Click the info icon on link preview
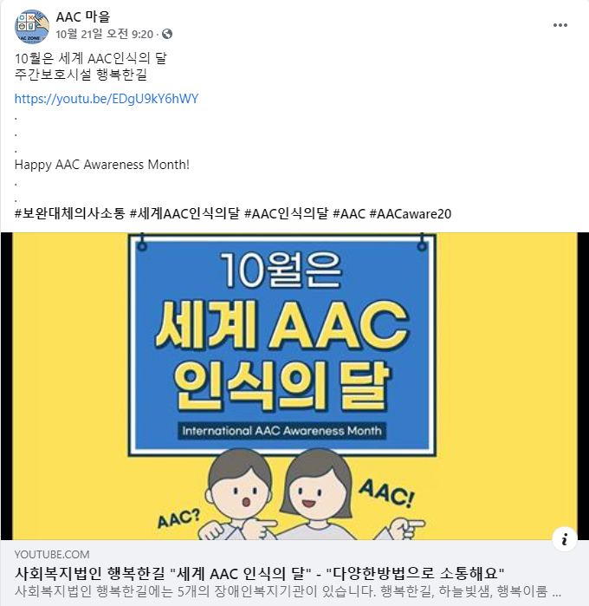The width and height of the screenshot is (589, 606). click(x=564, y=538)
